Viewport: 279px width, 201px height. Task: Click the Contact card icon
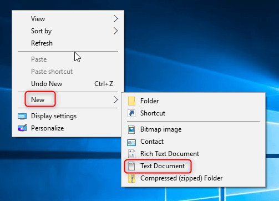(131, 142)
